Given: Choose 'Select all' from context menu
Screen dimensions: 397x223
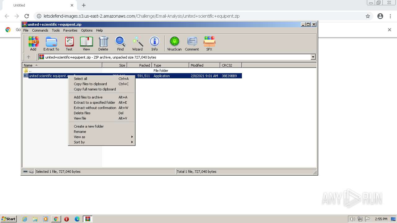Looking at the screenshot, I should (102, 79).
